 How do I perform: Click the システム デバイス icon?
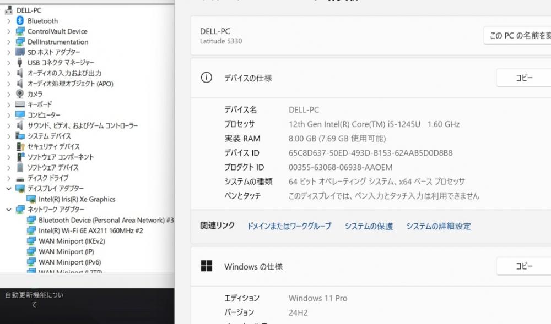coord(20,136)
